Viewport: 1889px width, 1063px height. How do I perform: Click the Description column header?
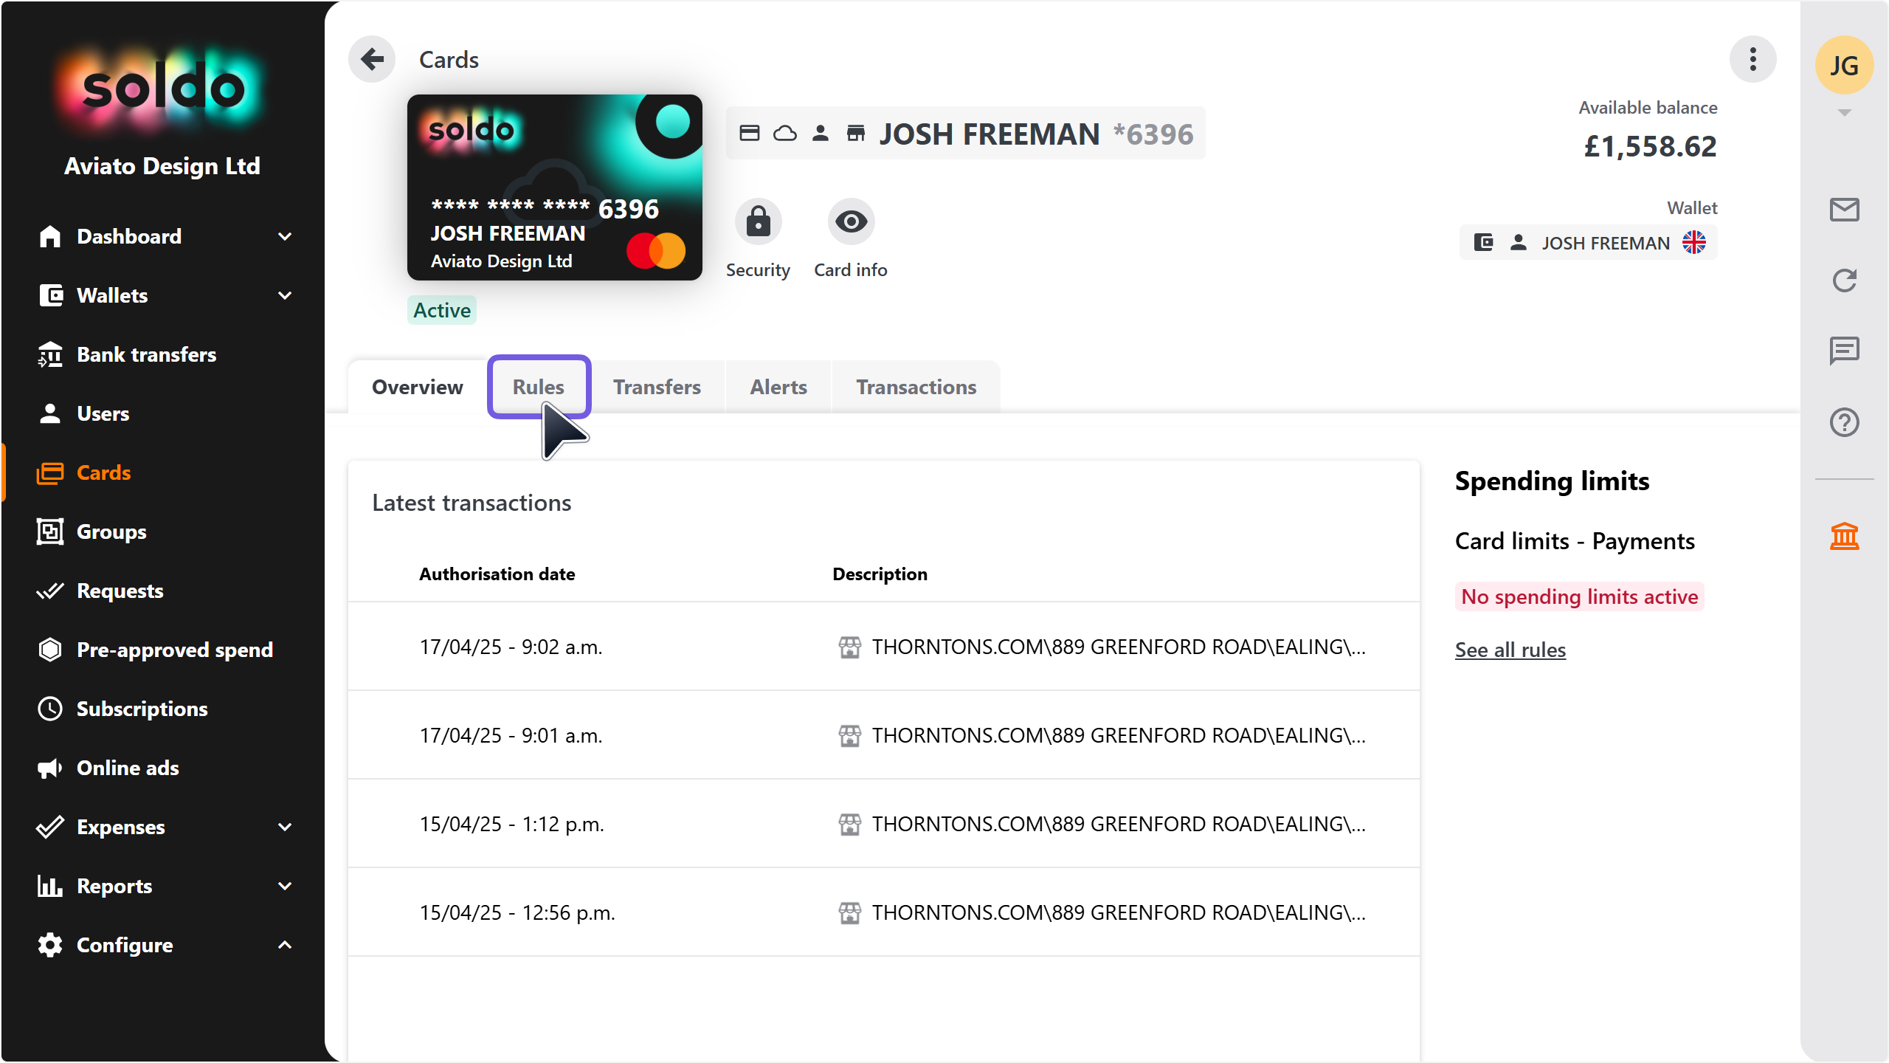(880, 574)
